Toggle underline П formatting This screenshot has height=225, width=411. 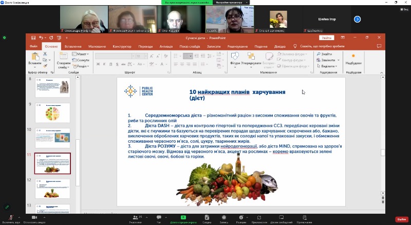(x=110, y=64)
